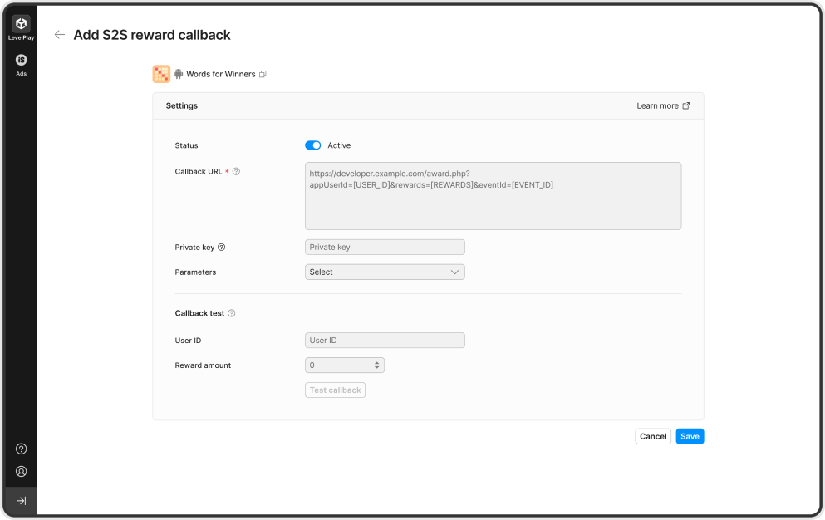Click the Test callback button

pyautogui.click(x=335, y=390)
